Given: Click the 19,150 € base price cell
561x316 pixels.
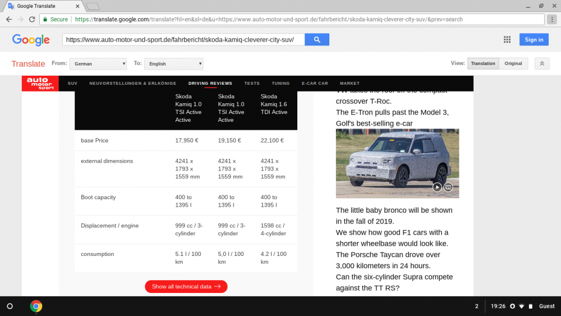Looking at the screenshot, I should click(229, 140).
